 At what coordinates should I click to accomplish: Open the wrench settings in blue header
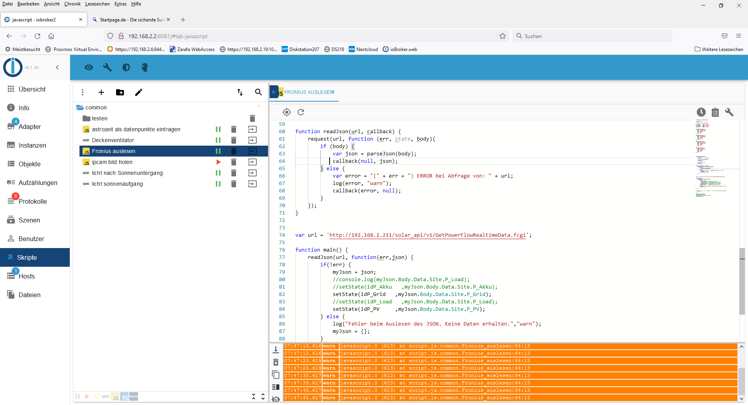click(x=108, y=67)
